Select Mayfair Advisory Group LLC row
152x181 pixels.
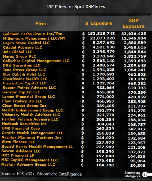click(74, 165)
